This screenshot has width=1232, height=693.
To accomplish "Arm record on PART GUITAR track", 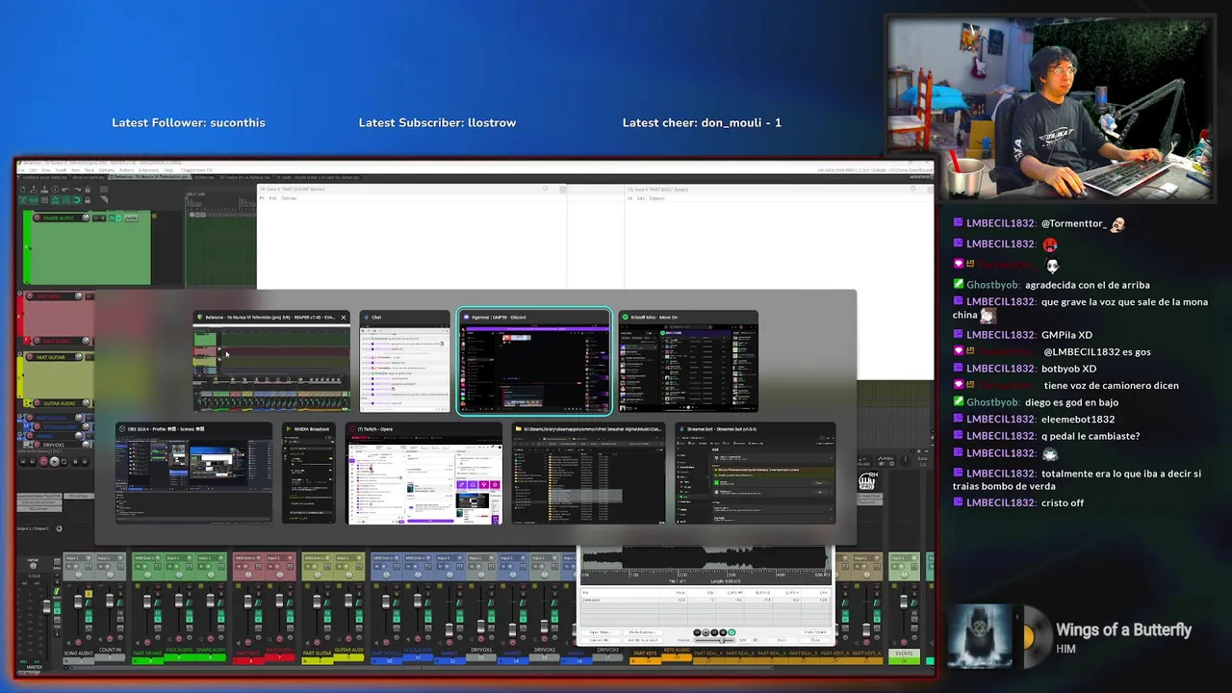I will tap(30, 357).
